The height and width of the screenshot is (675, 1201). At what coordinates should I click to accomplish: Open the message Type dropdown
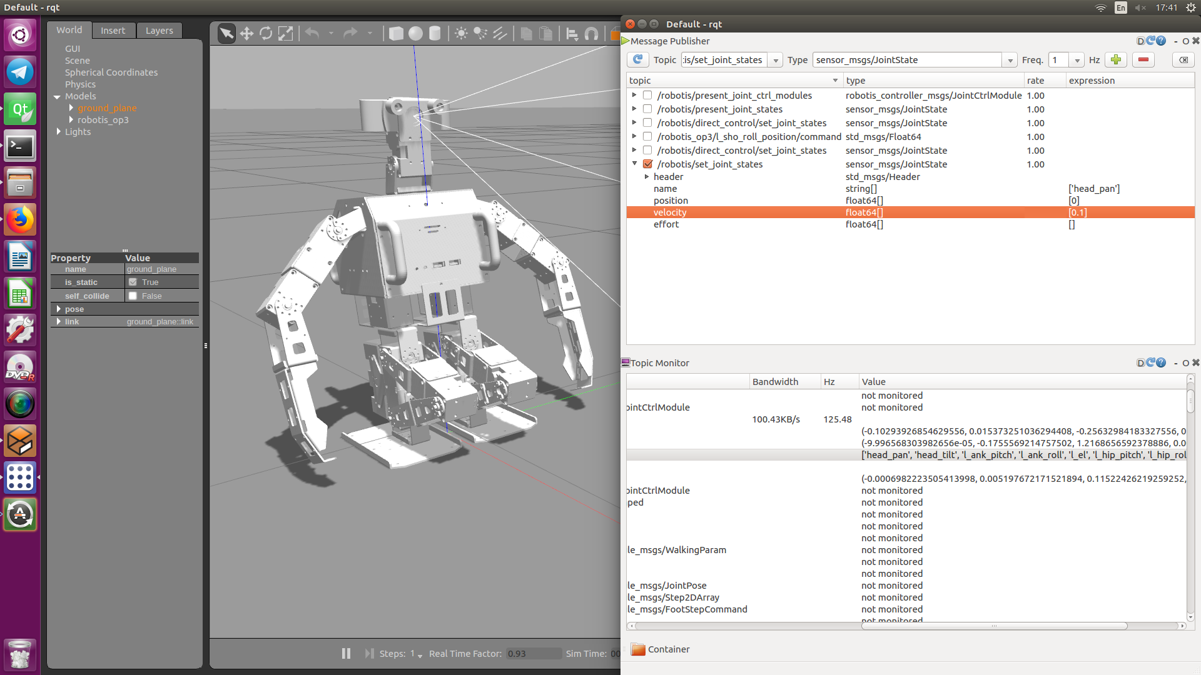click(x=1010, y=59)
